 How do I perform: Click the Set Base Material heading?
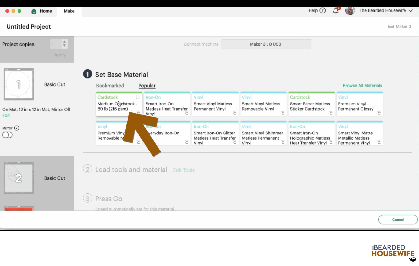click(x=122, y=75)
